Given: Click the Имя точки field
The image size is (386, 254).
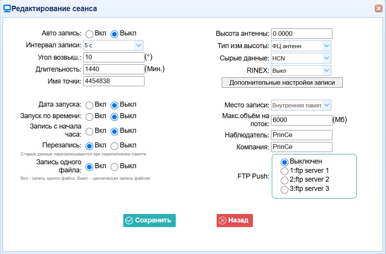Looking at the screenshot, I should (x=114, y=81).
